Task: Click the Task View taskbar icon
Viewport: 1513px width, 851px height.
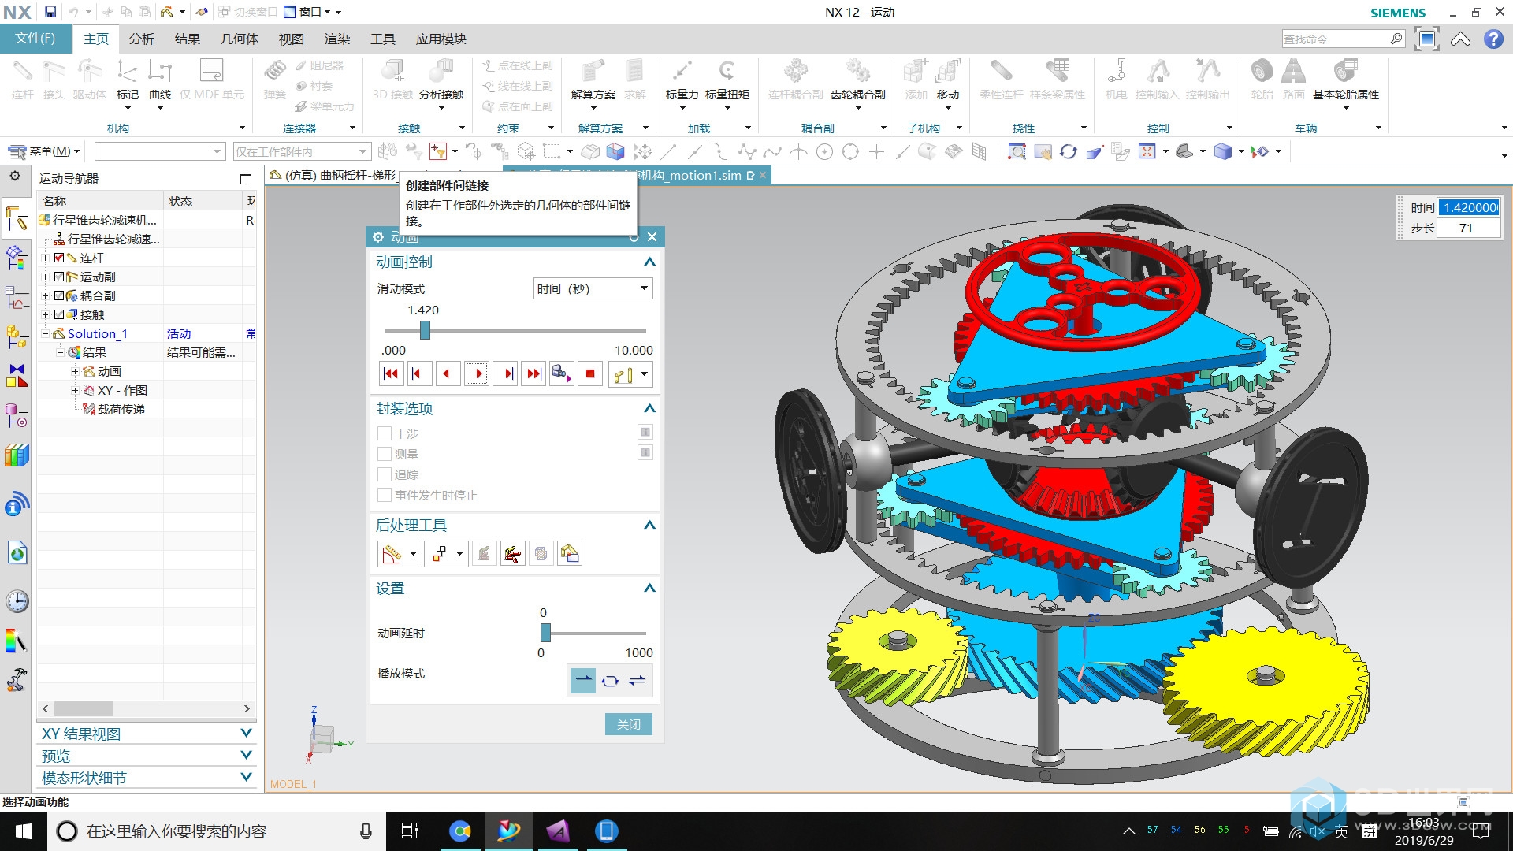Action: coord(410,831)
